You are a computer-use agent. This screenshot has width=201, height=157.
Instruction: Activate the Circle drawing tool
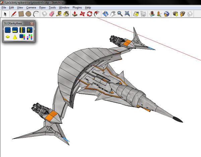28,14
